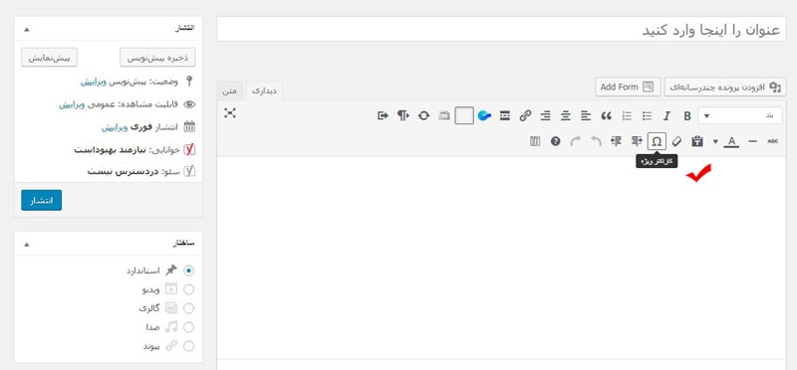Open text color picker dropdown arrow
Viewport: 797px width, 370px height.
tap(715, 141)
